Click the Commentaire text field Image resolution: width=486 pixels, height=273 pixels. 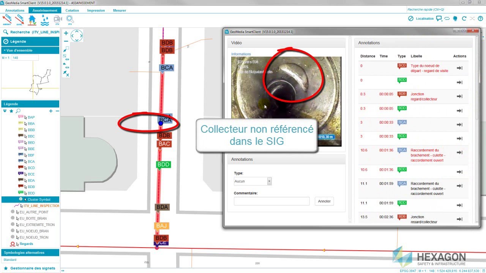[x=272, y=201]
